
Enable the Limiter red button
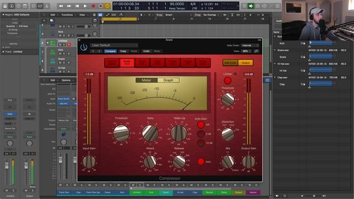pyautogui.click(x=227, y=80)
